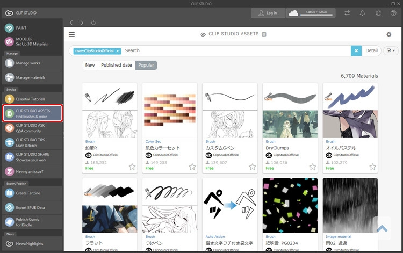Jump back to top with up arrow
The image size is (403, 253).
pyautogui.click(x=382, y=228)
